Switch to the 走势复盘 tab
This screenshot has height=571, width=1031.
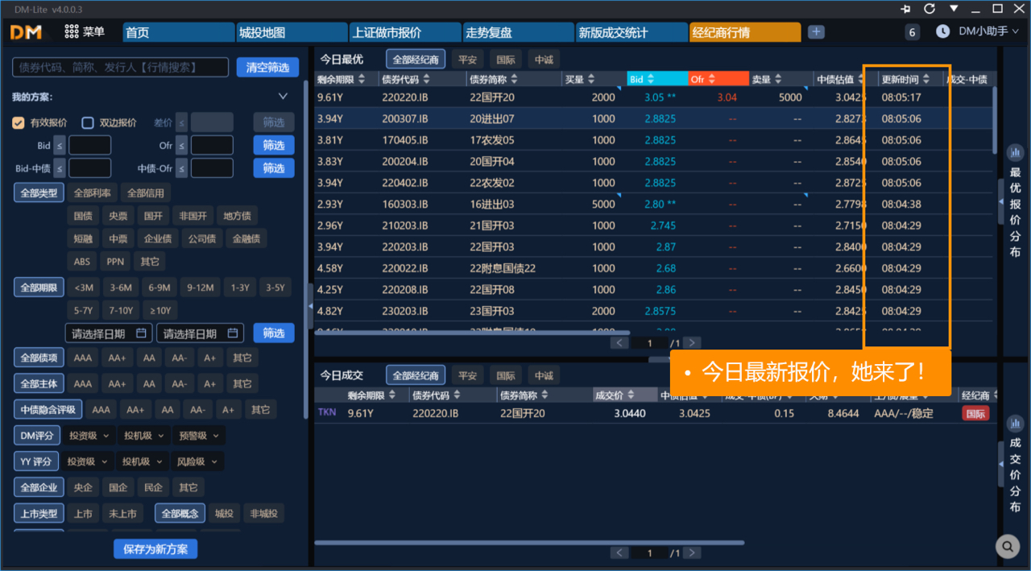516,33
